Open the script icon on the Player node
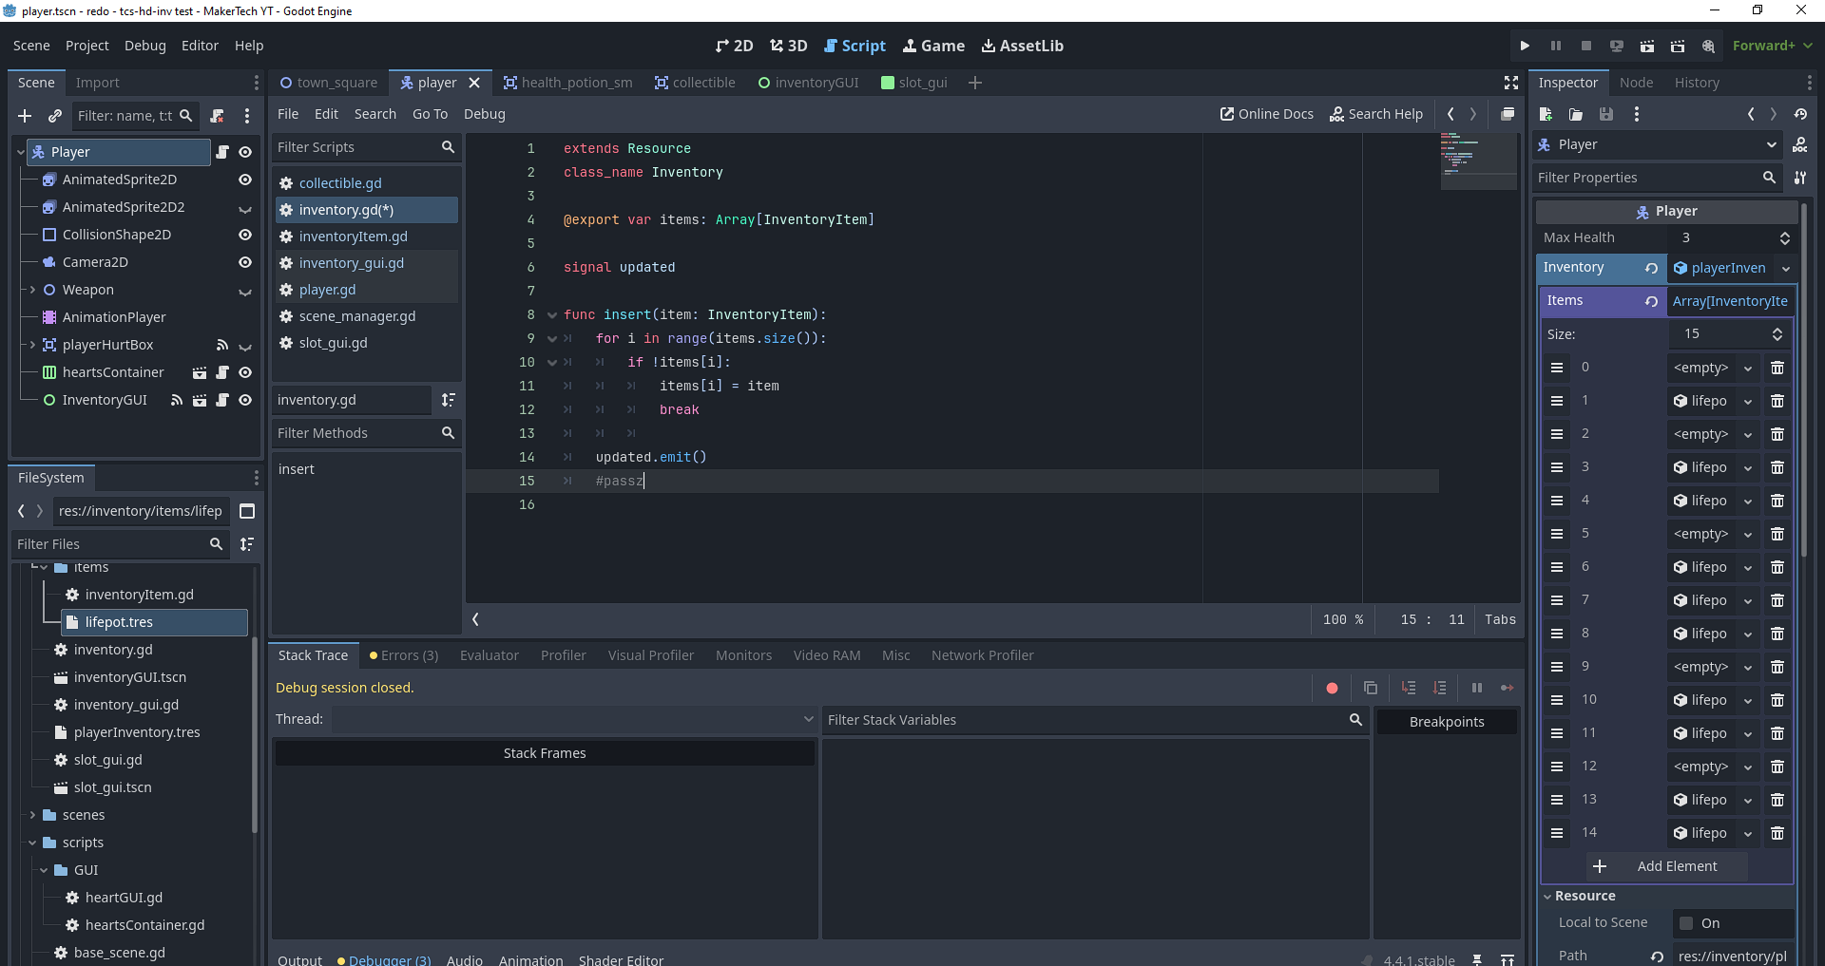Image resolution: width=1825 pixels, height=966 pixels. click(222, 152)
